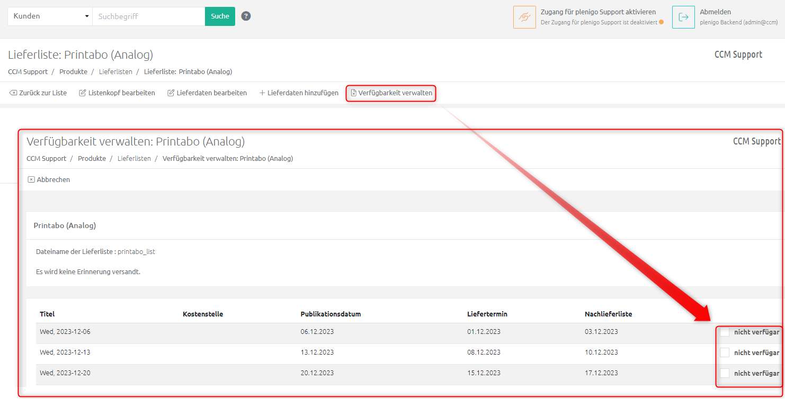The width and height of the screenshot is (785, 399).
Task: Check nicht verfügbar for Wed, 2023-12-13
Action: [725, 352]
